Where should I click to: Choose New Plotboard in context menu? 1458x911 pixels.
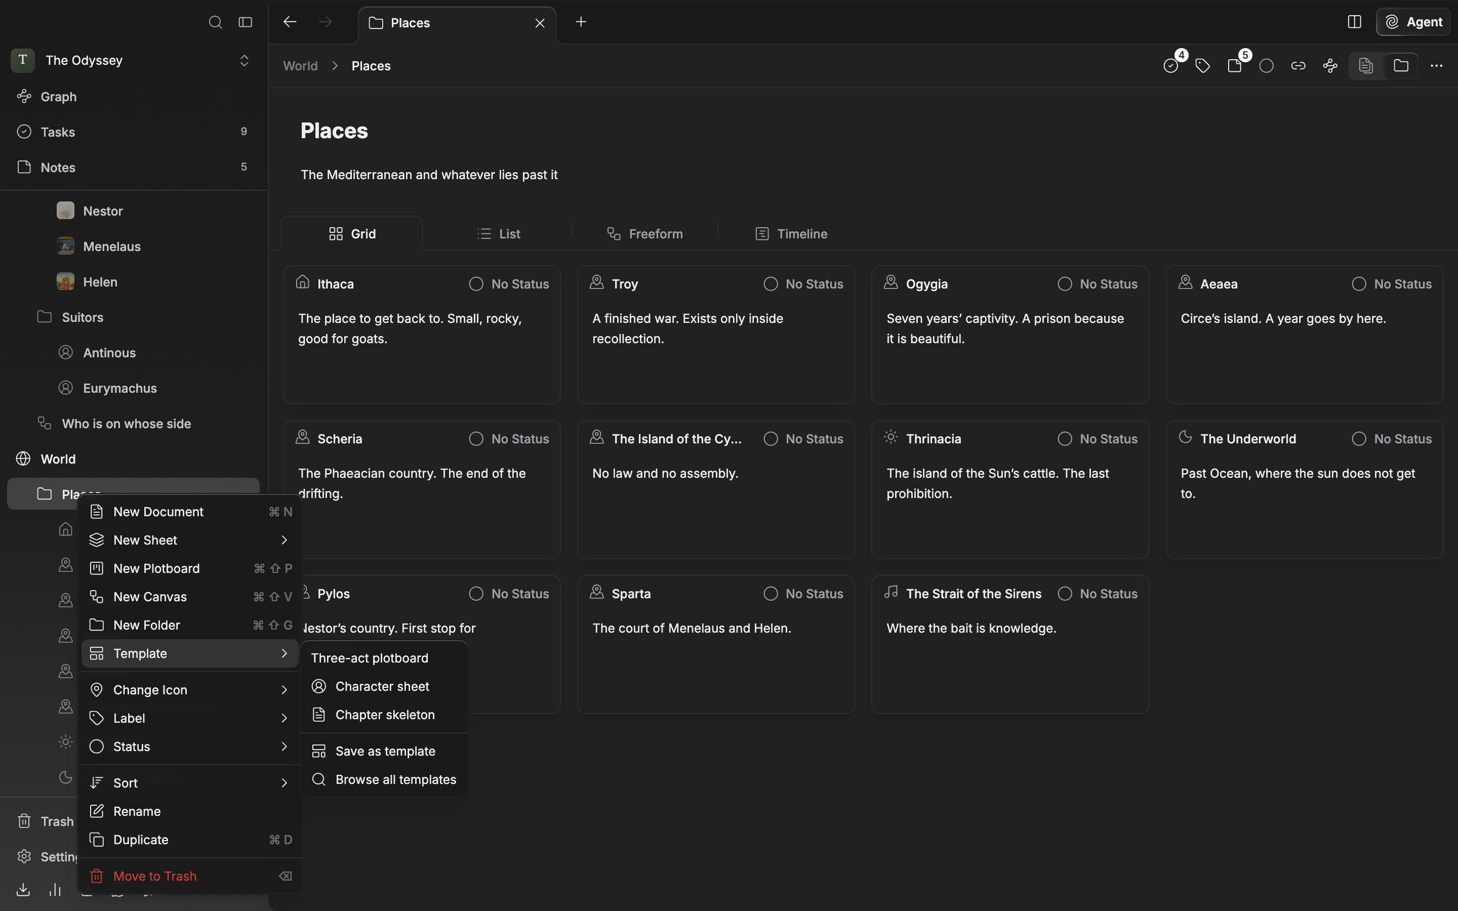[190, 568]
